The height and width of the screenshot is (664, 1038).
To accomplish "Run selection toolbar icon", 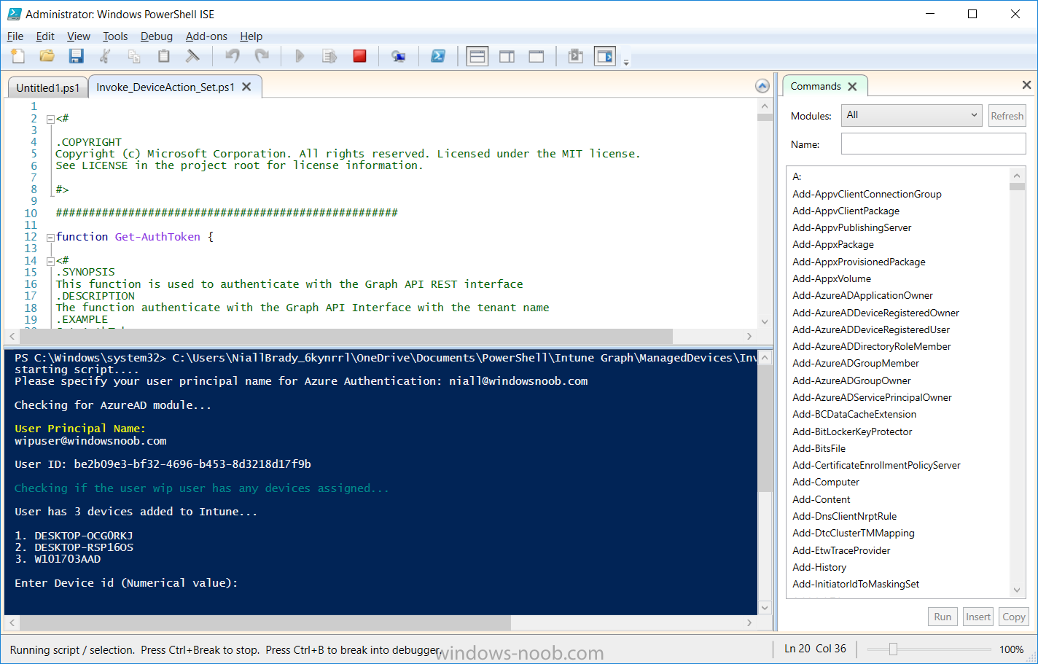I will pos(329,56).
